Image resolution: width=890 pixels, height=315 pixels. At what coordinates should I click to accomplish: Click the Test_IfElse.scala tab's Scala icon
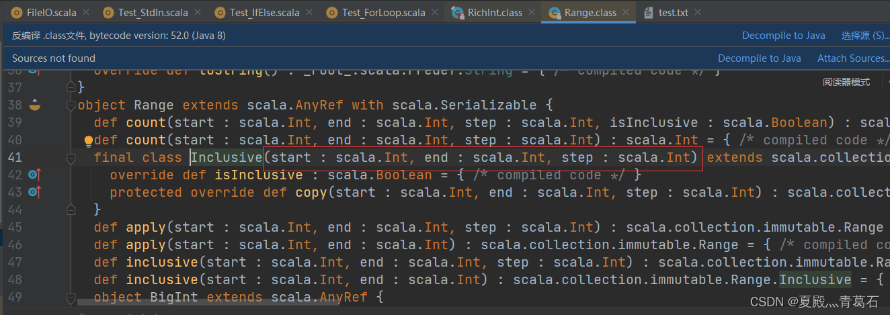click(x=220, y=13)
